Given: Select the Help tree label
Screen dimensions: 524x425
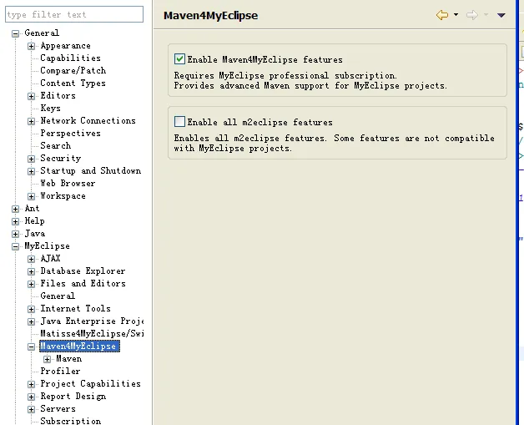Looking at the screenshot, I should click(34, 220).
